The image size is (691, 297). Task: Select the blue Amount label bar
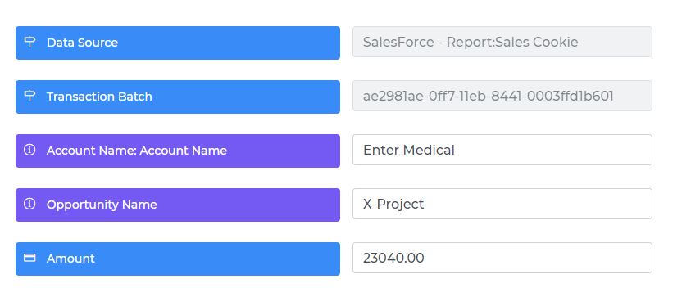[x=178, y=259]
